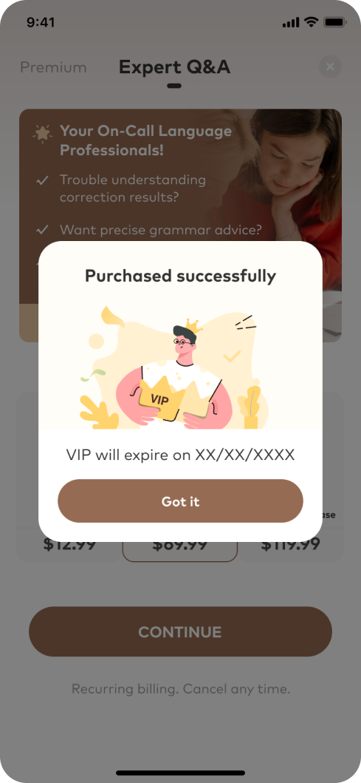Screen dimensions: 361x783
Task: Close the Expert Q&A screen with X
Action: [x=329, y=67]
